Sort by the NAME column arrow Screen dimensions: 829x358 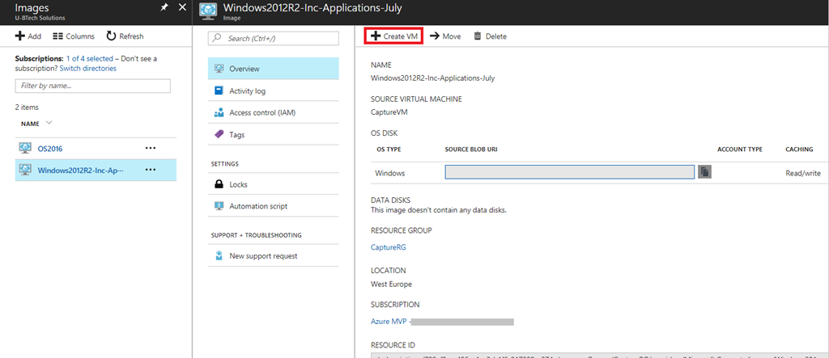click(49, 123)
